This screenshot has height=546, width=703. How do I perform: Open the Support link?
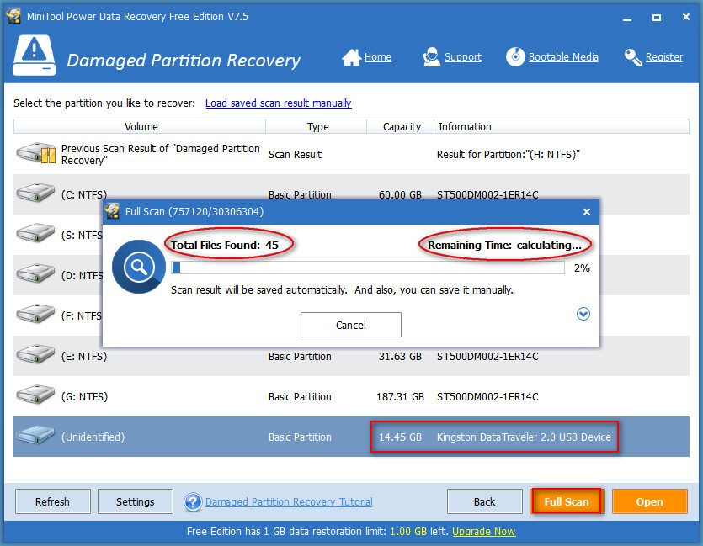click(x=463, y=57)
